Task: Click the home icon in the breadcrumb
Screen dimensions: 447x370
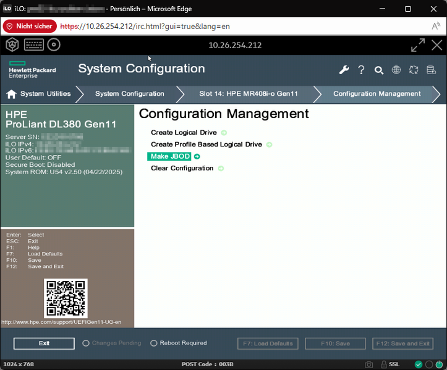Action: click(11, 94)
